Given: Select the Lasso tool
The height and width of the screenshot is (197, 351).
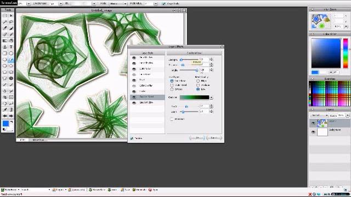Looking at the screenshot, I should pos(11,22).
